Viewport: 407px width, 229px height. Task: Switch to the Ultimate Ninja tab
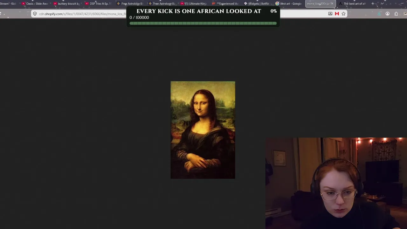193,3
